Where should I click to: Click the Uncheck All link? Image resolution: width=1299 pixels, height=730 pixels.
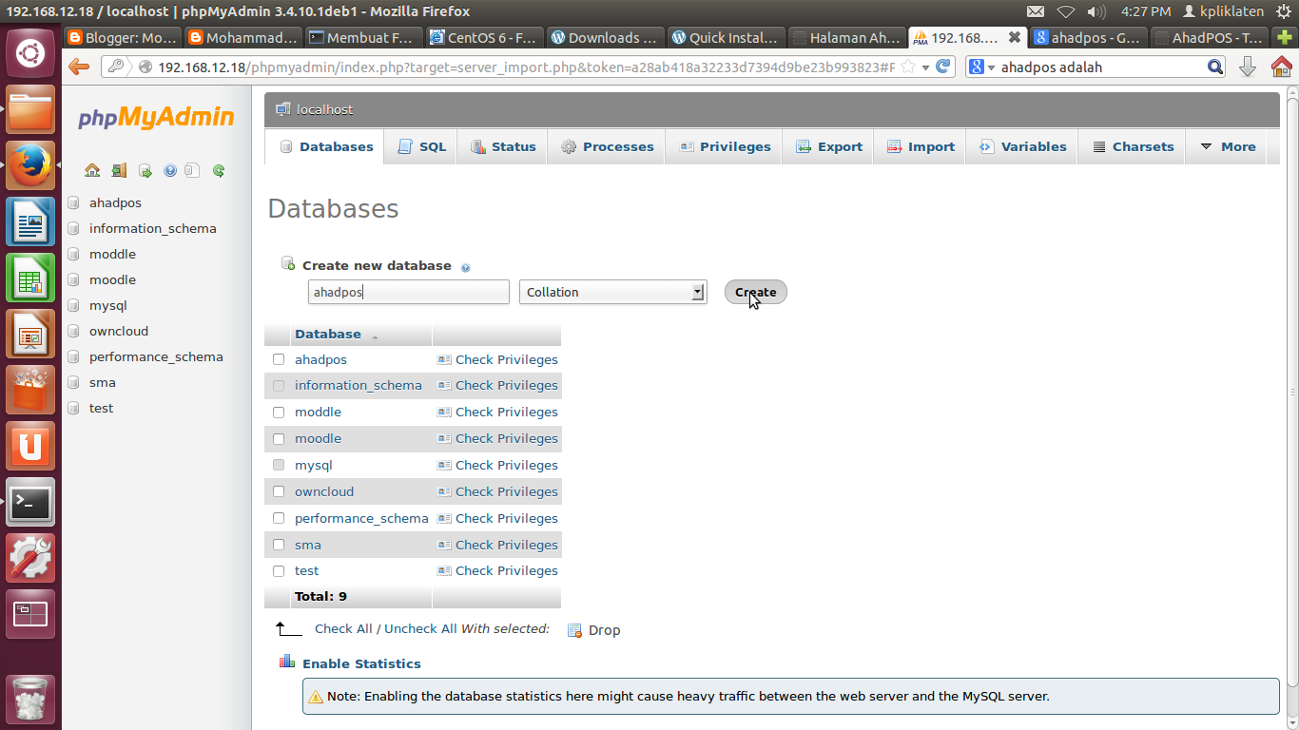coord(420,629)
